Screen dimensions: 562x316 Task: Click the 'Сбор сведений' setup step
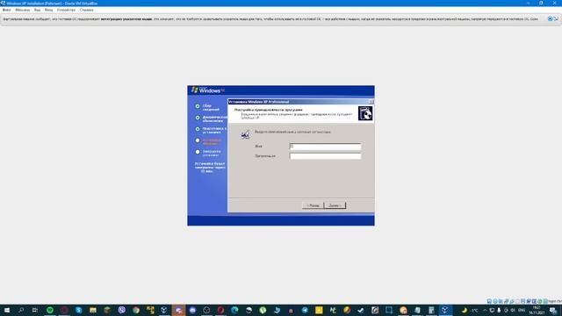[x=211, y=107]
